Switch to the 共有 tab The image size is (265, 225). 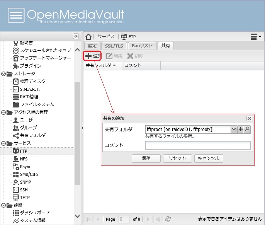[x=166, y=46]
